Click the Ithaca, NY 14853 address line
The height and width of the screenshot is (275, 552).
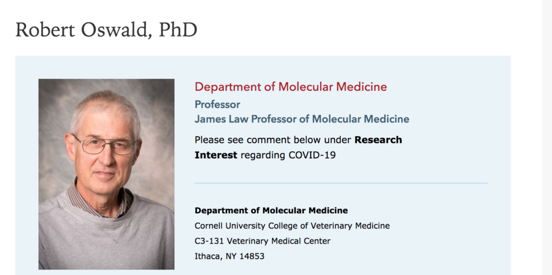(229, 257)
